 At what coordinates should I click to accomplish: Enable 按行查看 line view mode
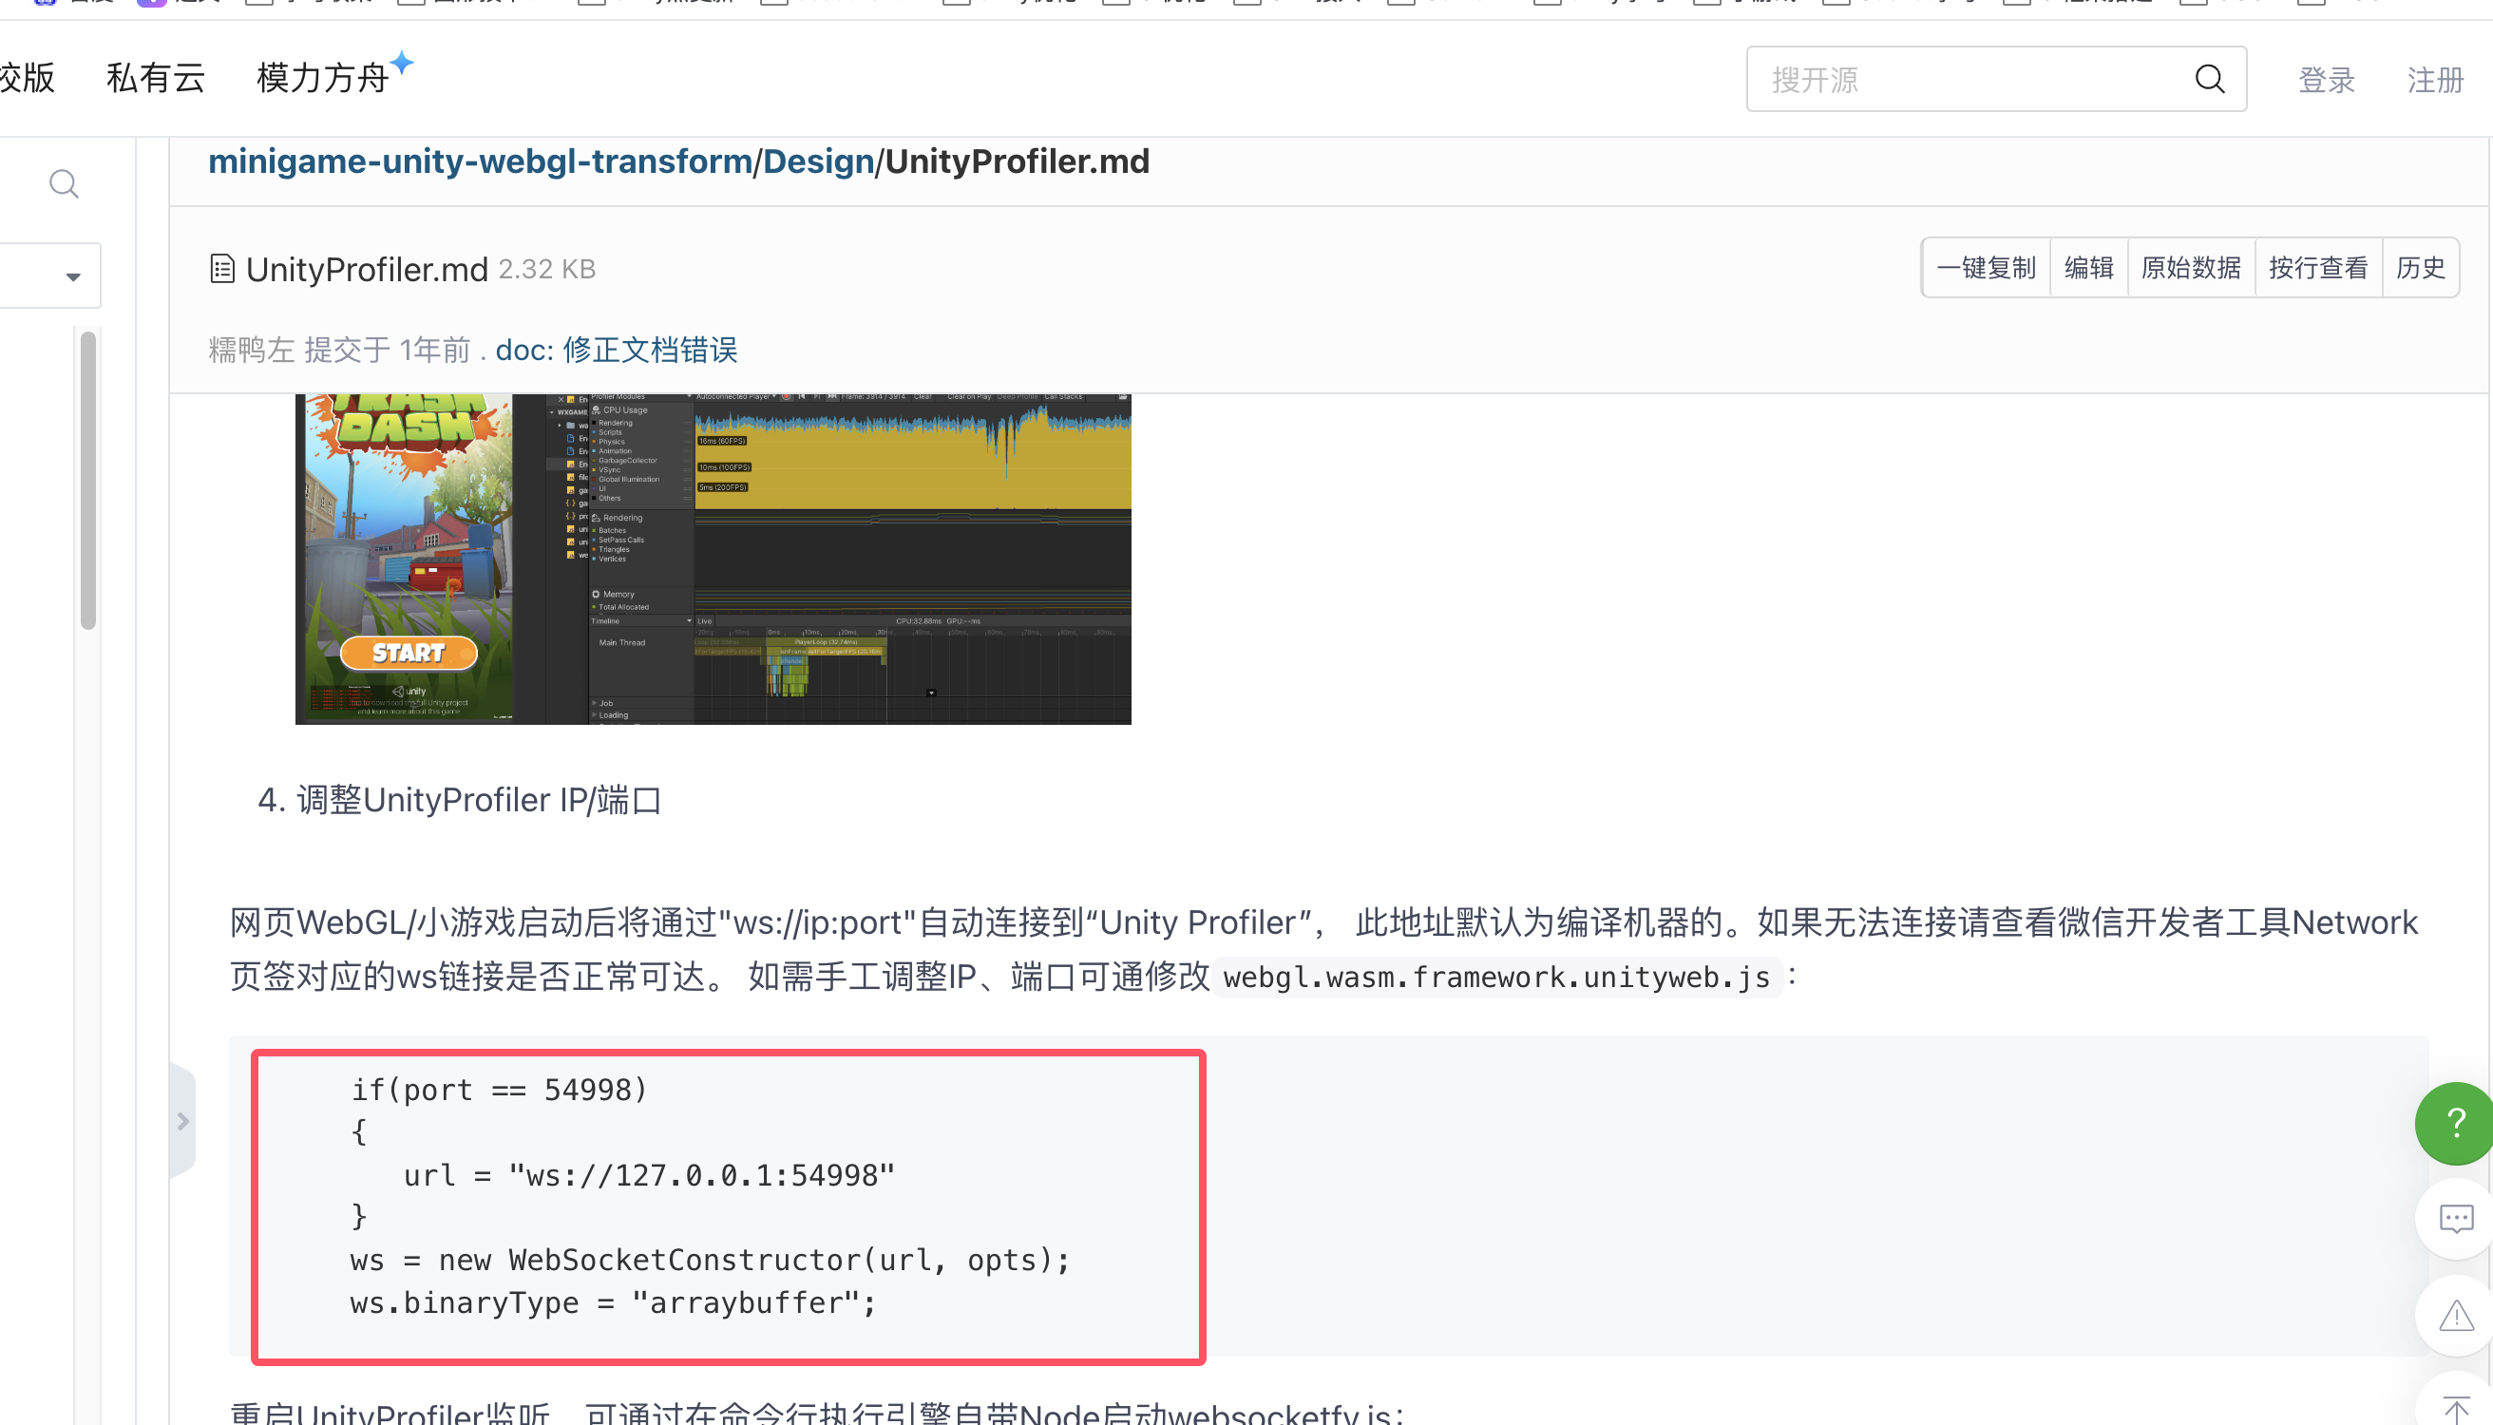(x=2318, y=267)
